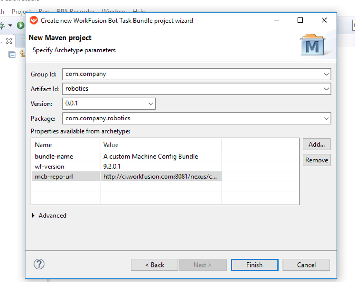This screenshot has width=355, height=282.
Task: Expand the Artifact Id dropdown arrow
Action: tap(326, 89)
